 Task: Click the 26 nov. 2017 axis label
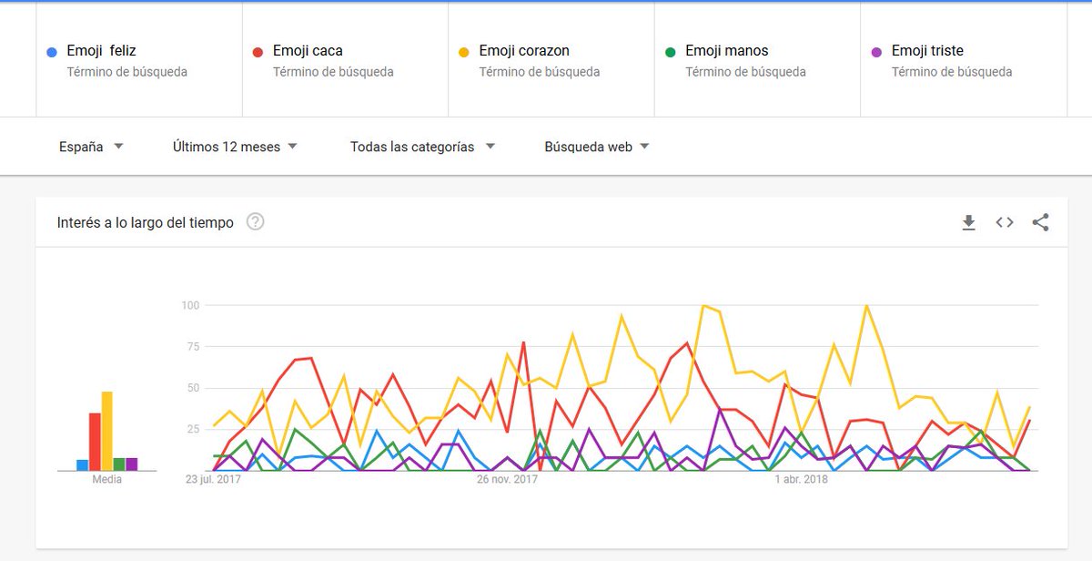pos(509,479)
